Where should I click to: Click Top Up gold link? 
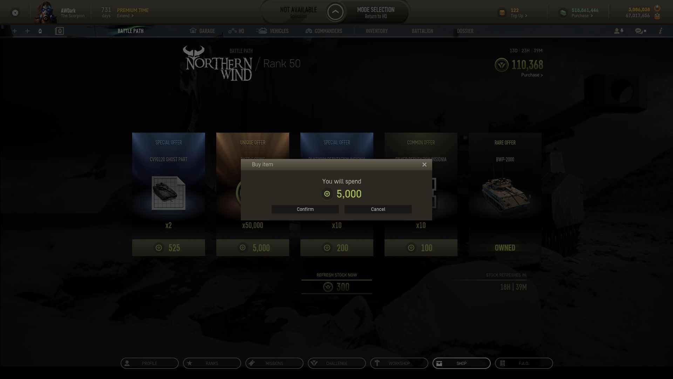[518, 16]
